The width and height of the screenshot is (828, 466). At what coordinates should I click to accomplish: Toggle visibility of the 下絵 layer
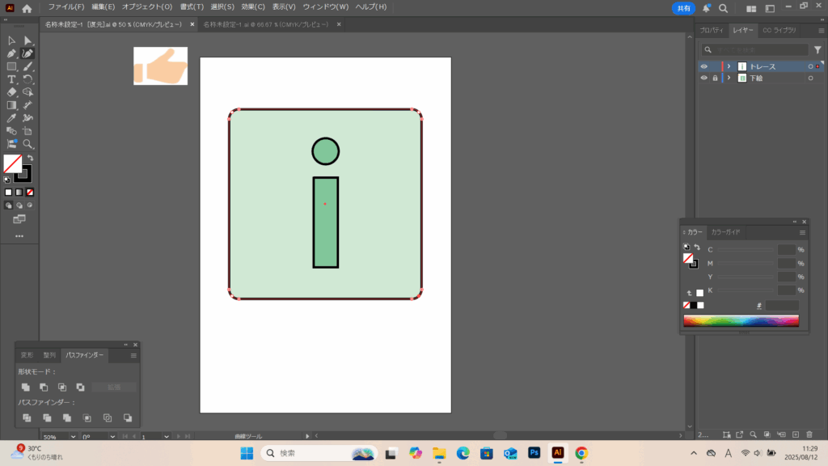coord(703,78)
